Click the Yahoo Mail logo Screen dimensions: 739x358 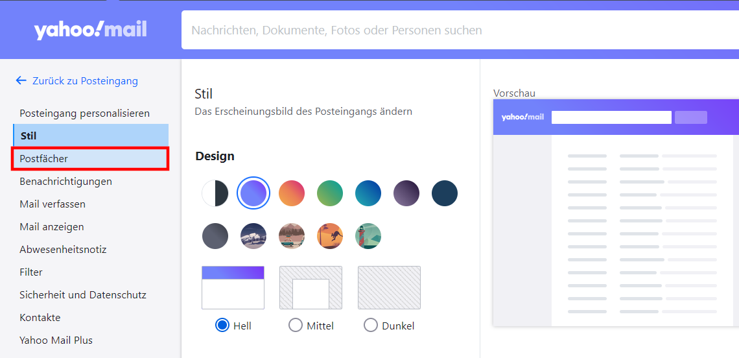tap(90, 30)
